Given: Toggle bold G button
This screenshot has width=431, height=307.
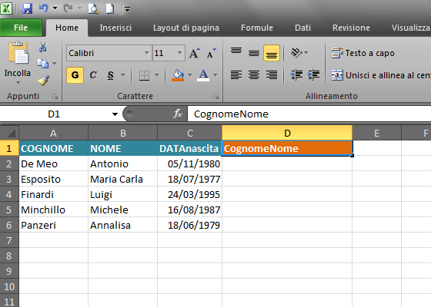Looking at the screenshot, I should (x=75, y=75).
